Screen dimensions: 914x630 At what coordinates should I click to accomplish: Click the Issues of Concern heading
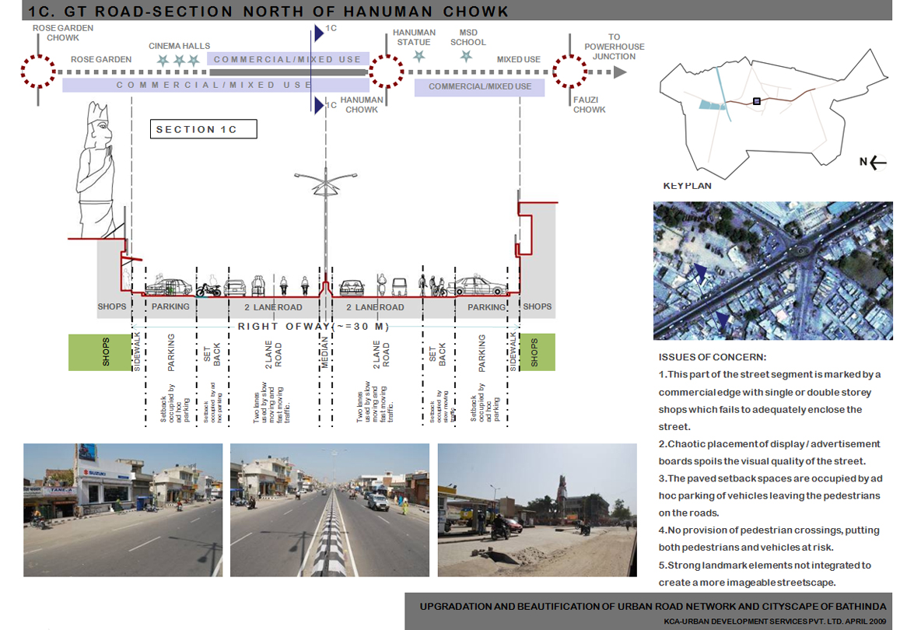click(712, 357)
